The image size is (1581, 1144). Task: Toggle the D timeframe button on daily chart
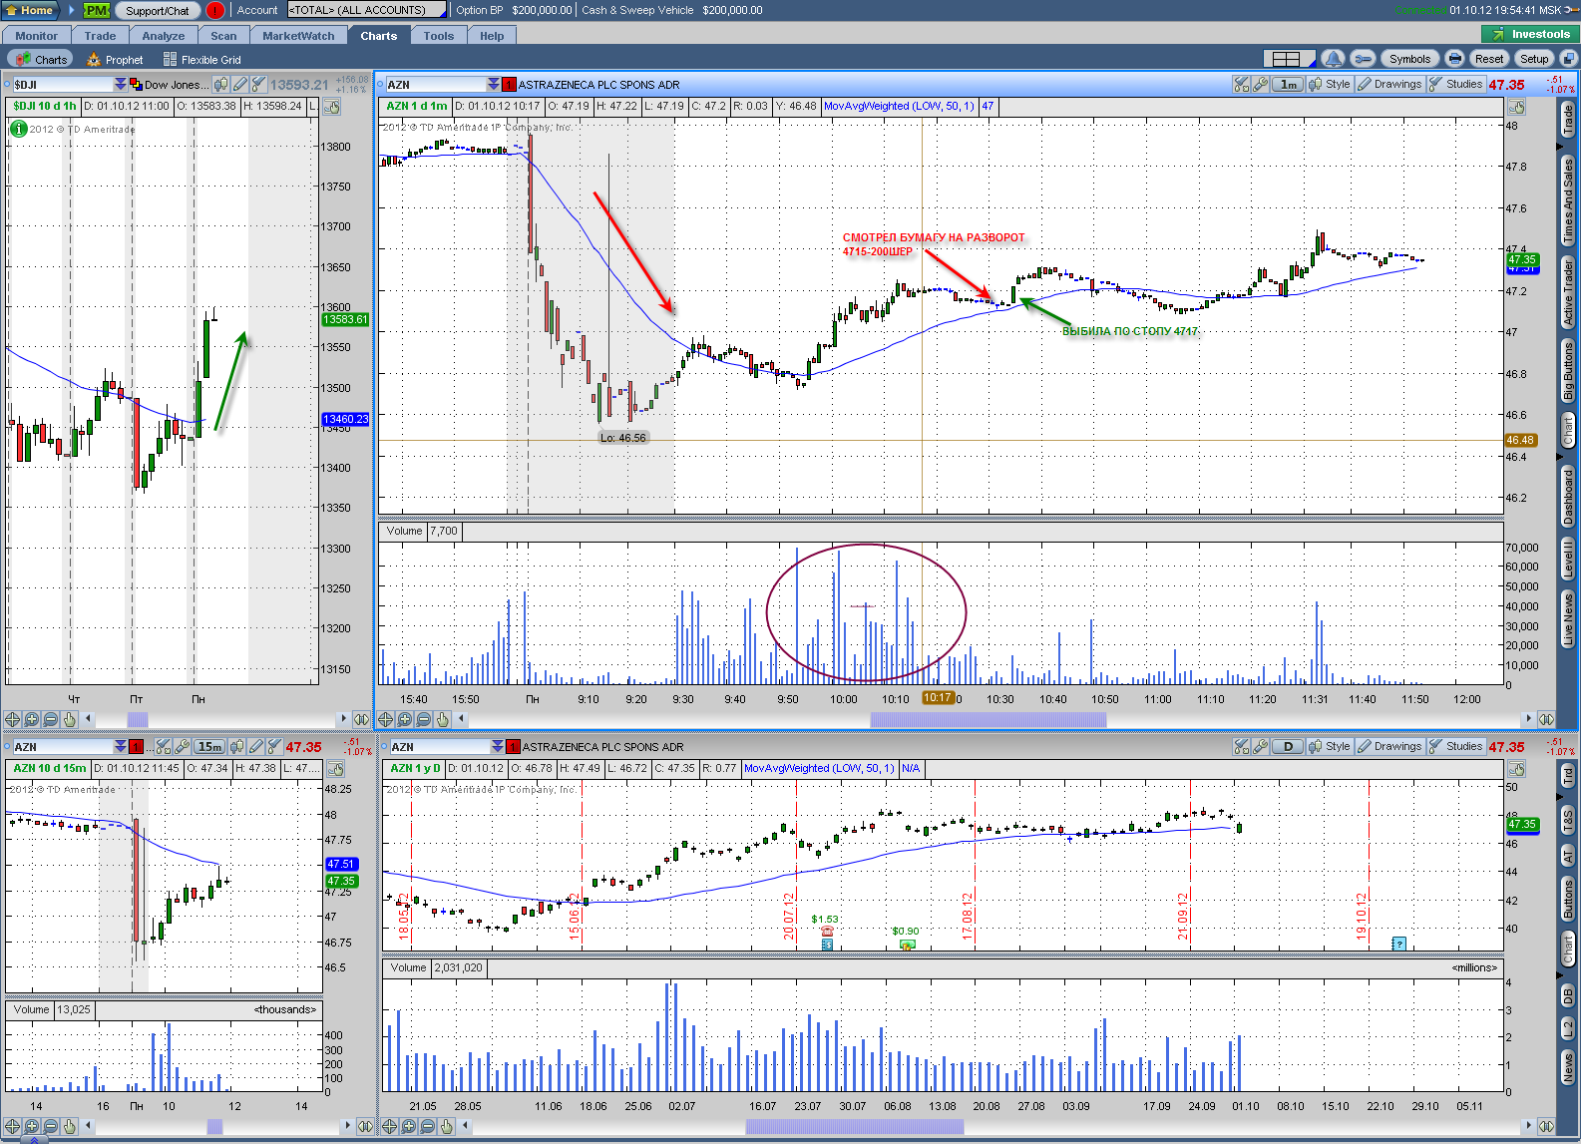coord(1289,747)
